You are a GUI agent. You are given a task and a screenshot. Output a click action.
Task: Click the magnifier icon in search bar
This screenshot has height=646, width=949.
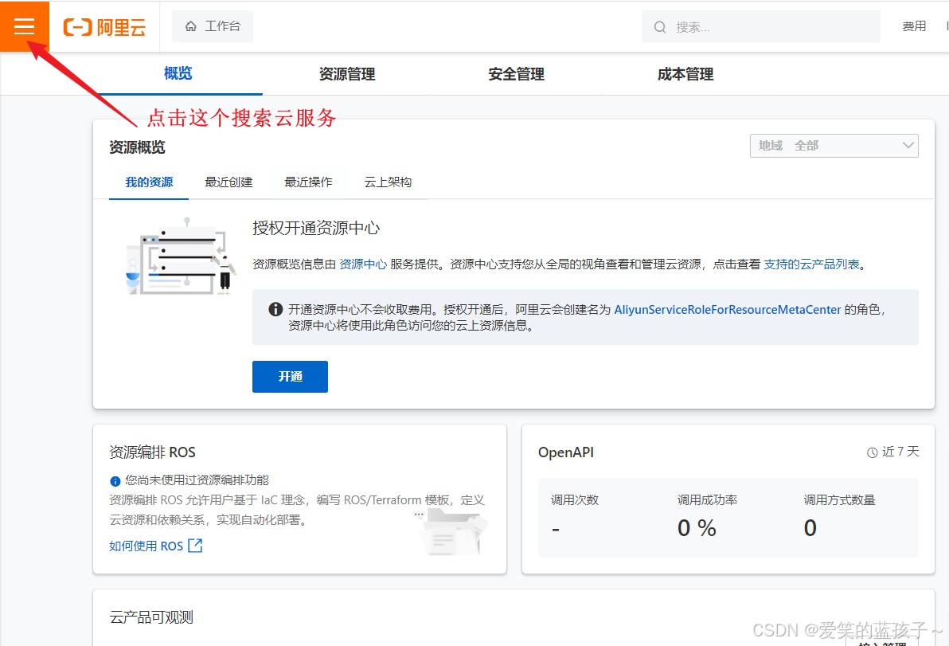tap(660, 26)
